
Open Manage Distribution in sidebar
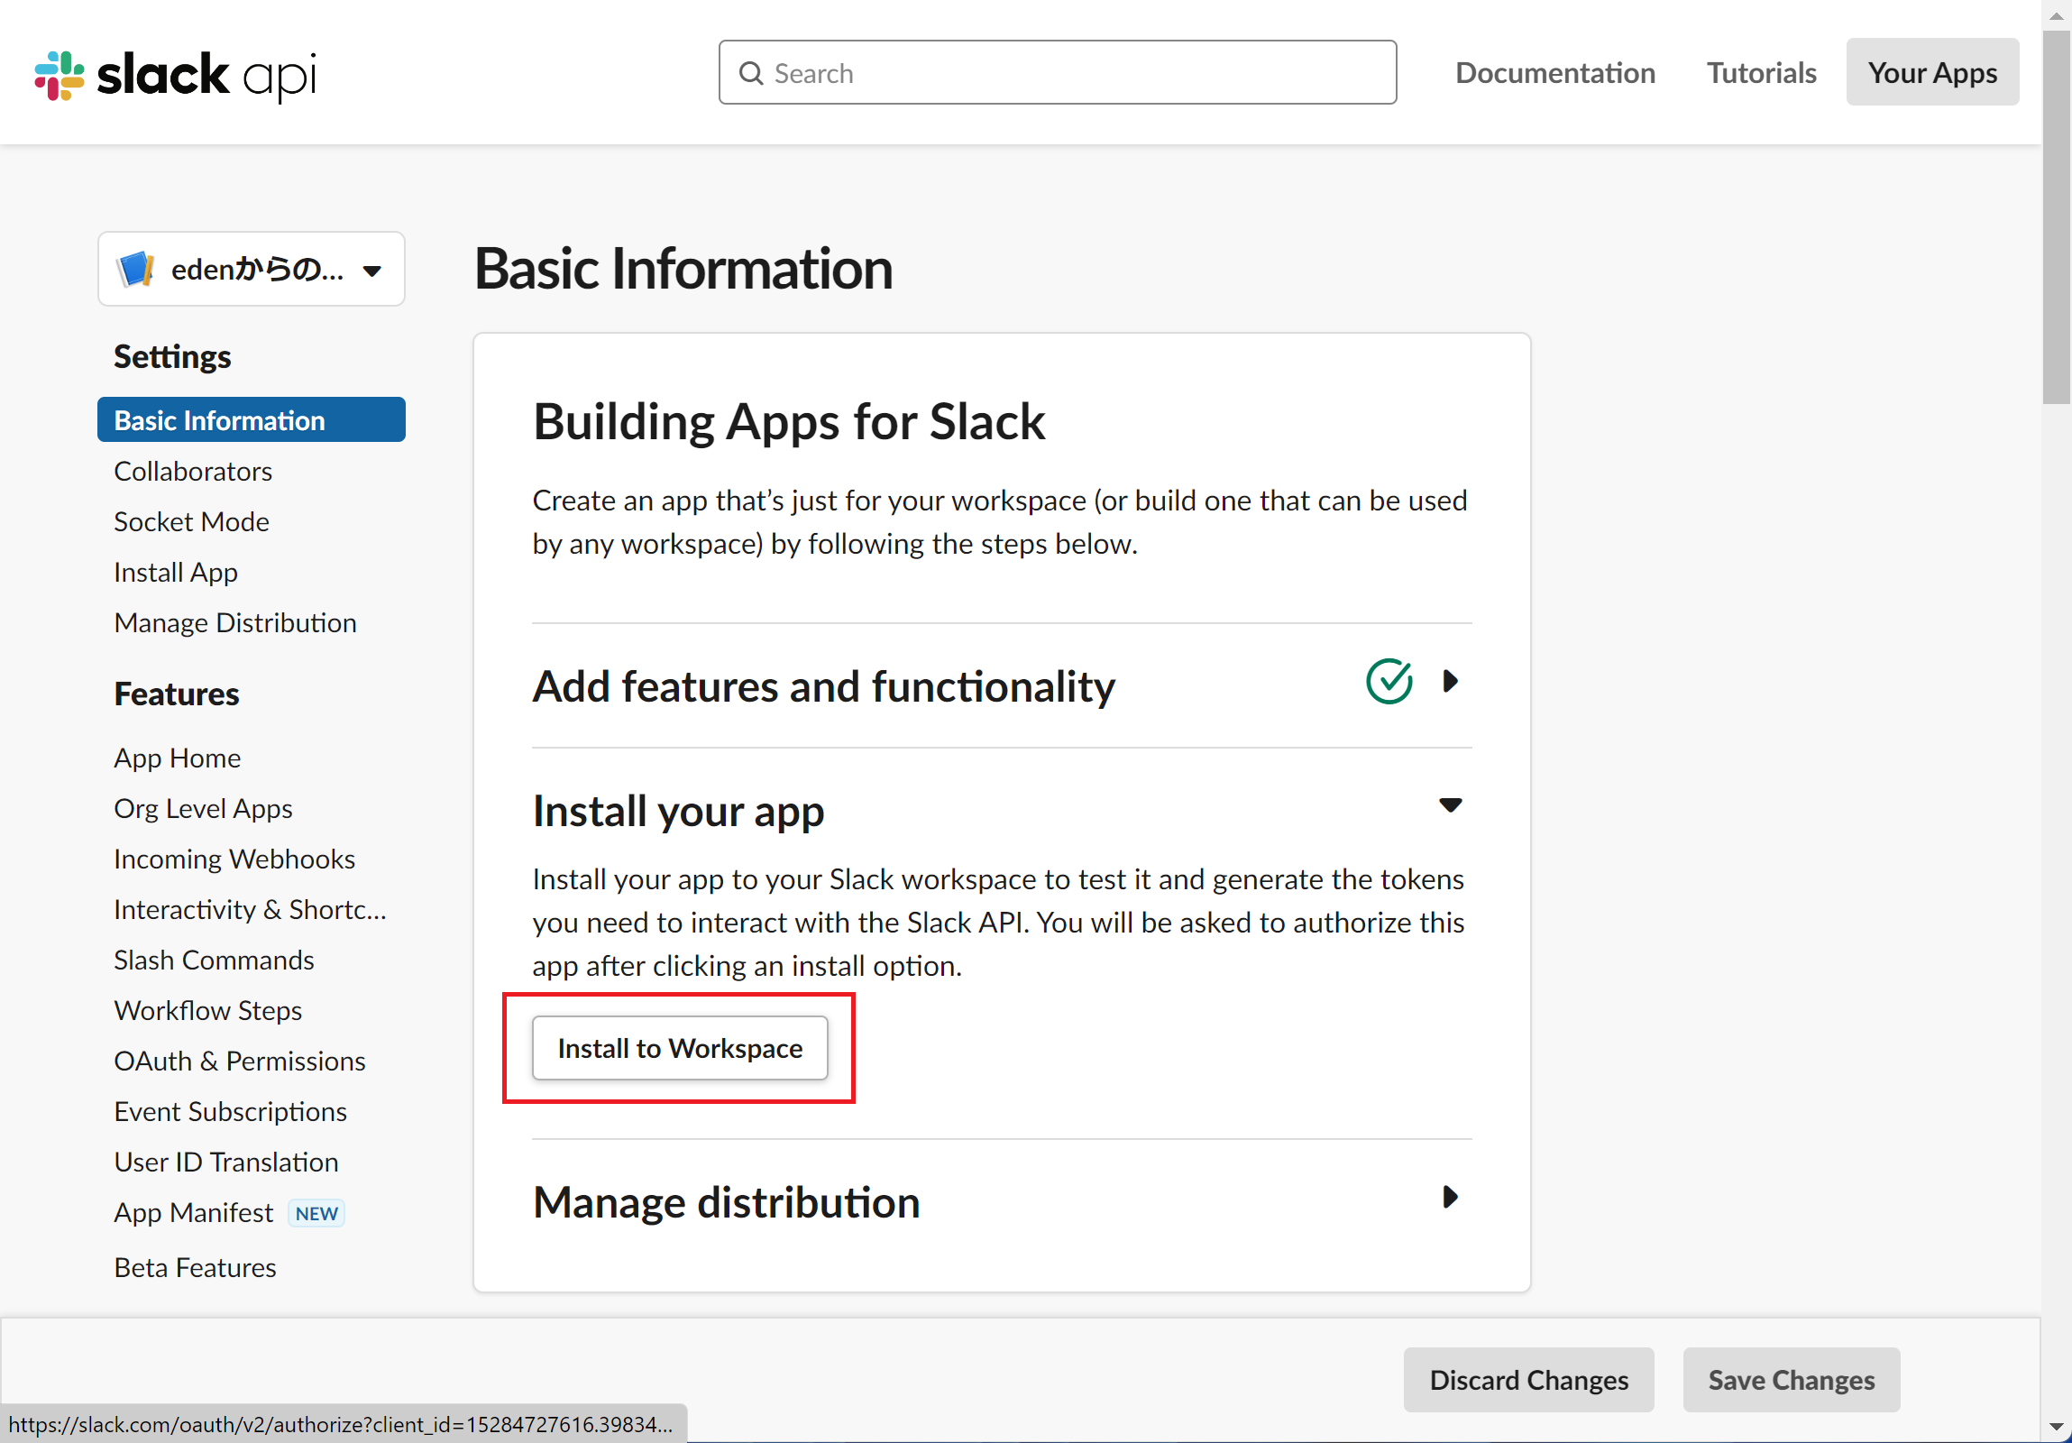[x=234, y=622]
